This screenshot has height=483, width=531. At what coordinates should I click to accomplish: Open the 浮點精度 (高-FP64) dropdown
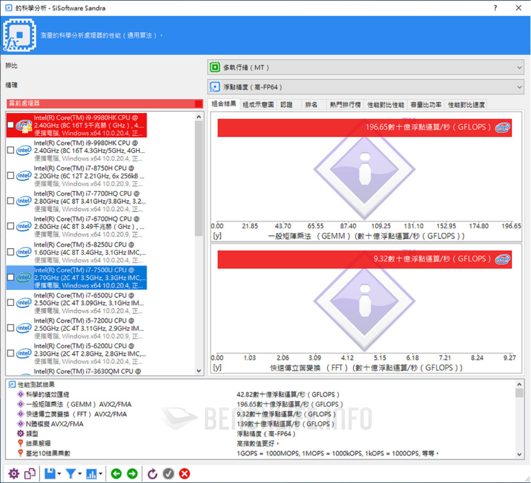click(x=366, y=87)
